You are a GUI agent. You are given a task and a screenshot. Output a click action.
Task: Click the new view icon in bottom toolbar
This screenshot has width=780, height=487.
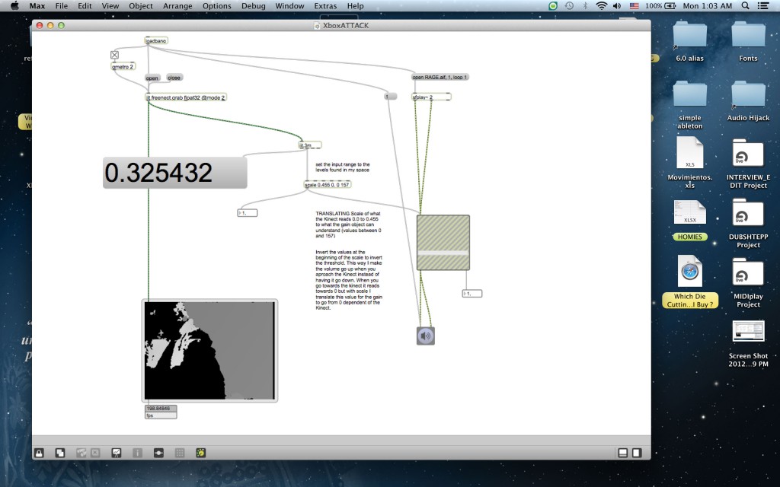(x=59, y=452)
